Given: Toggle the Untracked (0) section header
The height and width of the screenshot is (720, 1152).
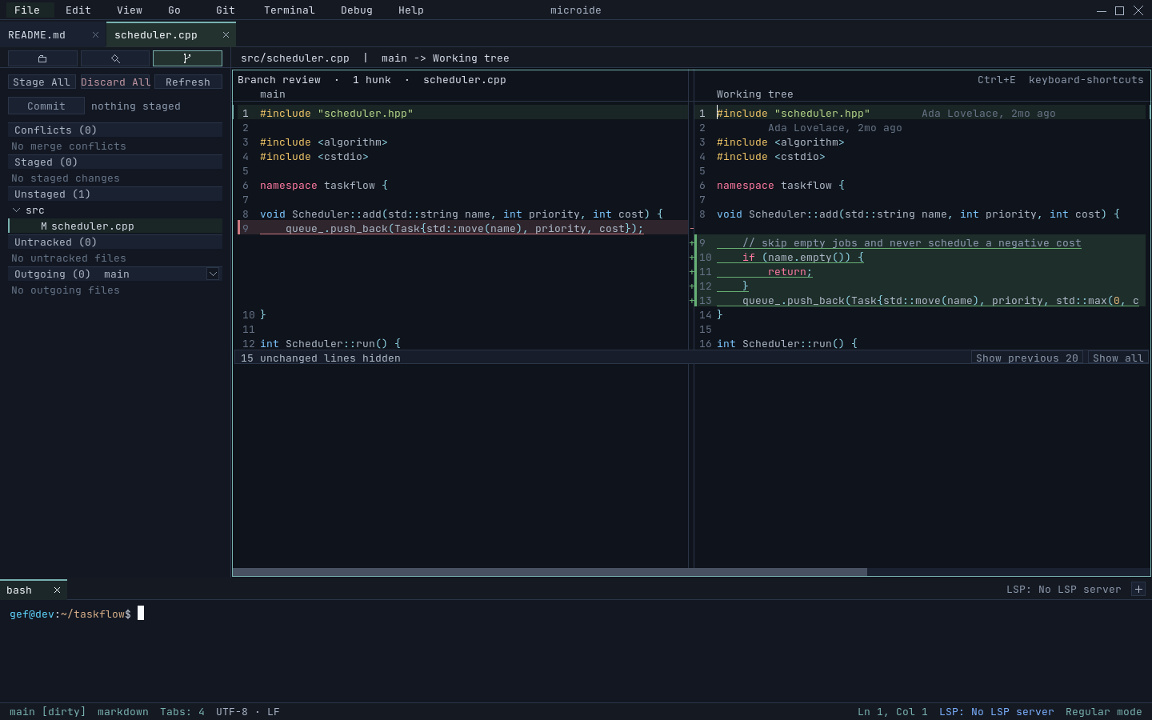Looking at the screenshot, I should pyautogui.click(x=115, y=242).
